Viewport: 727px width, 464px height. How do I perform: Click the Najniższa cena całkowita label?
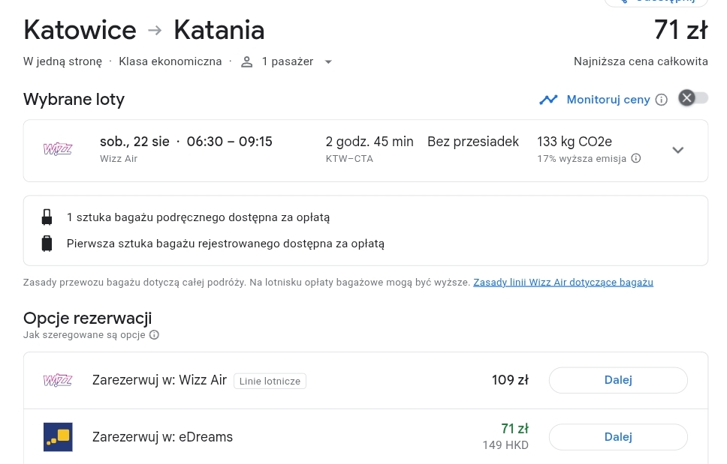641,61
